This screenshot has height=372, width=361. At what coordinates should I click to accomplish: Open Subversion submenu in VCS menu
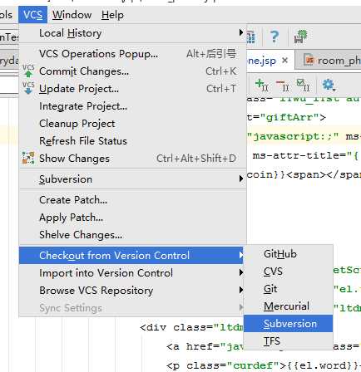pyautogui.click(x=132, y=179)
